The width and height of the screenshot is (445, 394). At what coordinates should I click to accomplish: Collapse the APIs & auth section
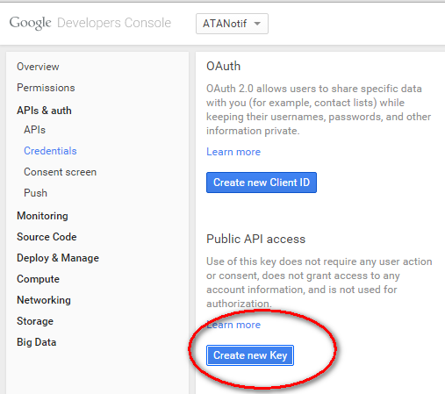(44, 111)
